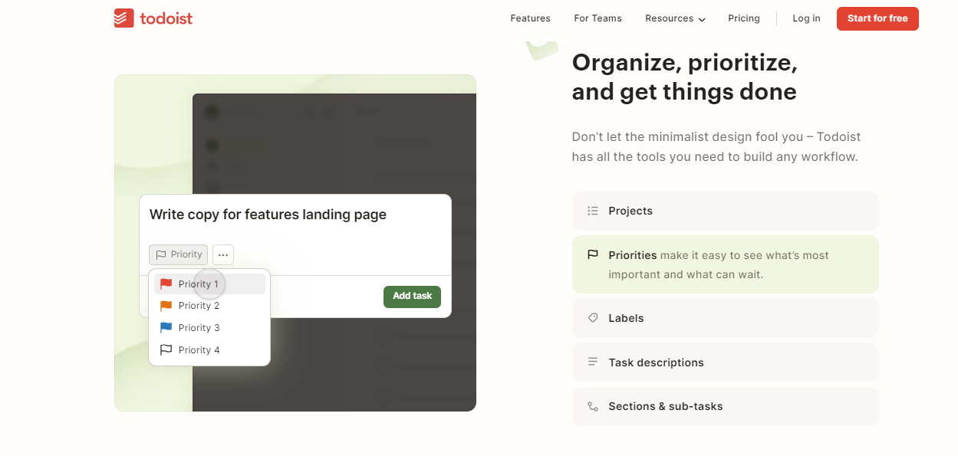Open the Resources dropdown menu
This screenshot has width=958, height=456.
point(675,18)
